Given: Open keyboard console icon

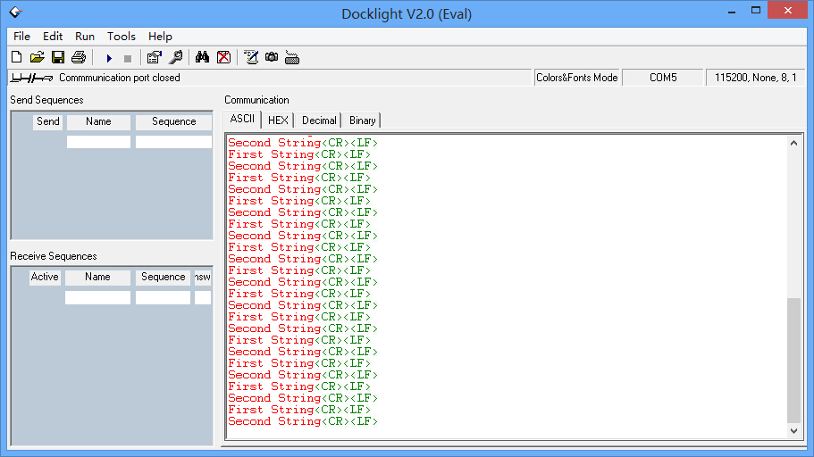Looking at the screenshot, I should (292, 58).
